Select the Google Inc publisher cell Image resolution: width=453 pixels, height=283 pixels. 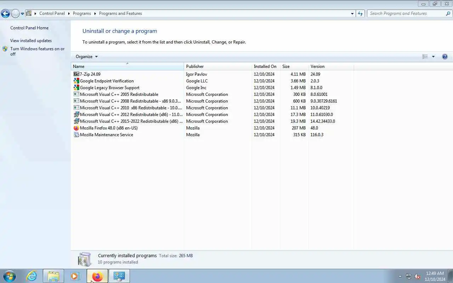point(196,88)
